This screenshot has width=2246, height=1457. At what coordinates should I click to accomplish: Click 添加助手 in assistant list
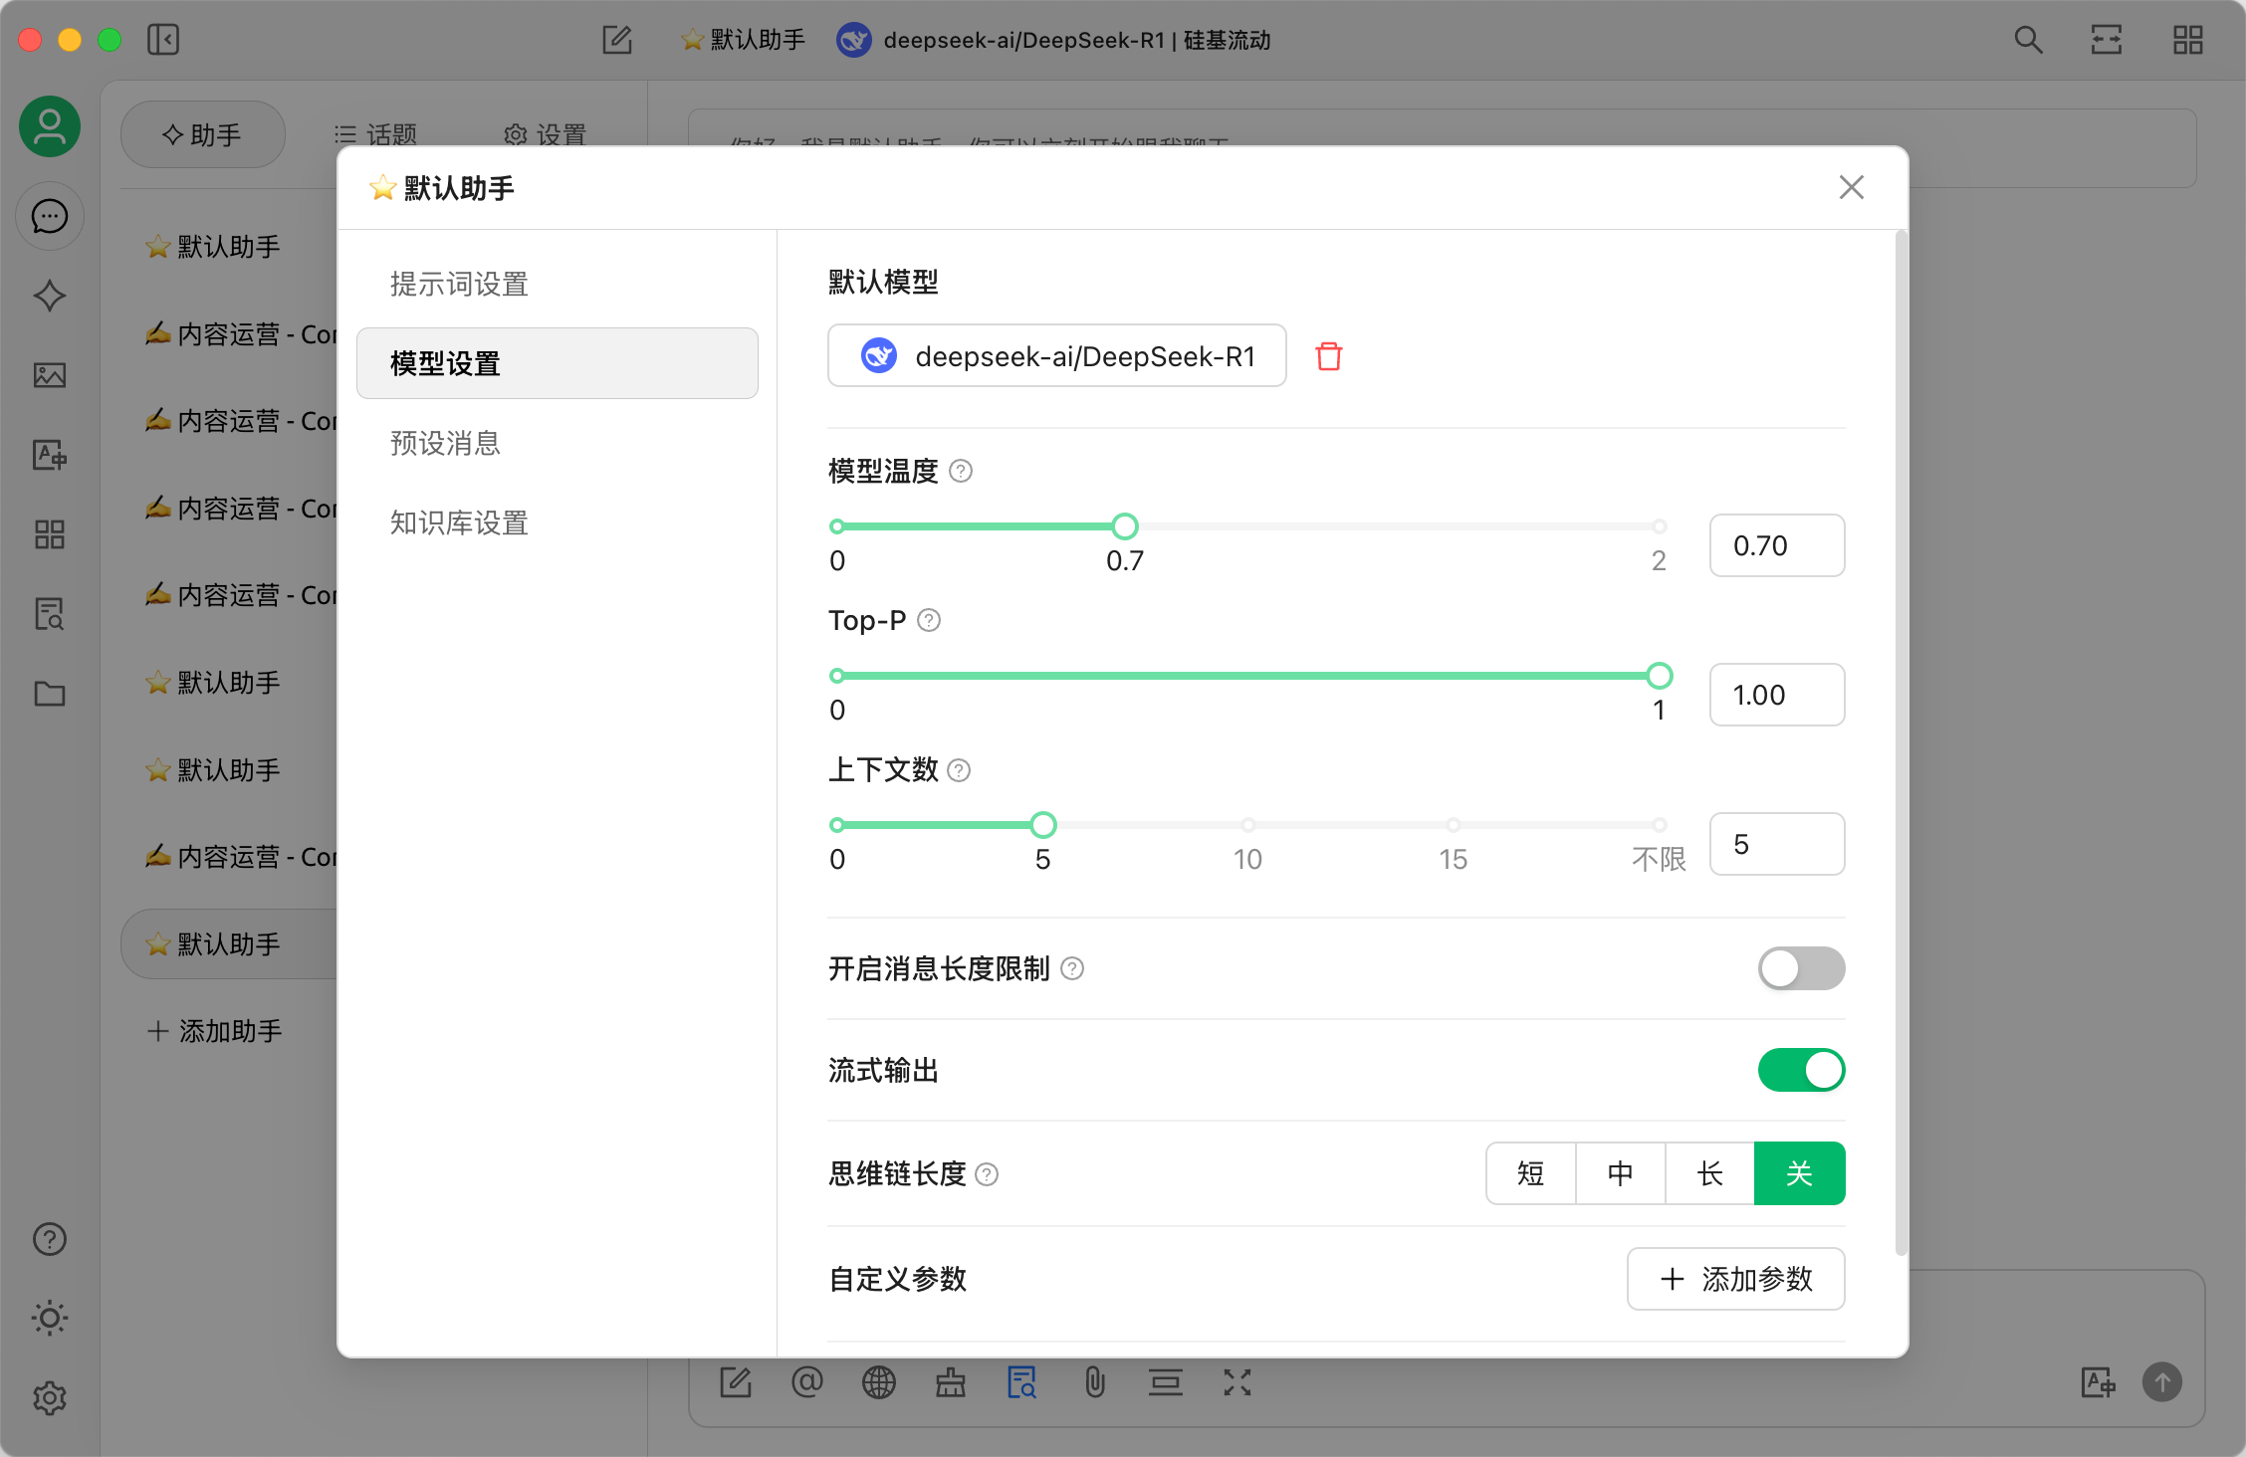click(215, 1031)
